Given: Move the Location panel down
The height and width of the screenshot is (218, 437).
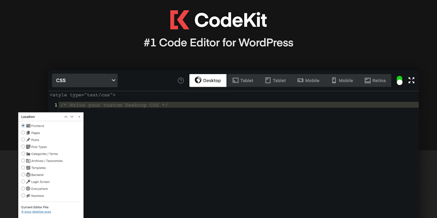Looking at the screenshot, I should tap(72, 117).
